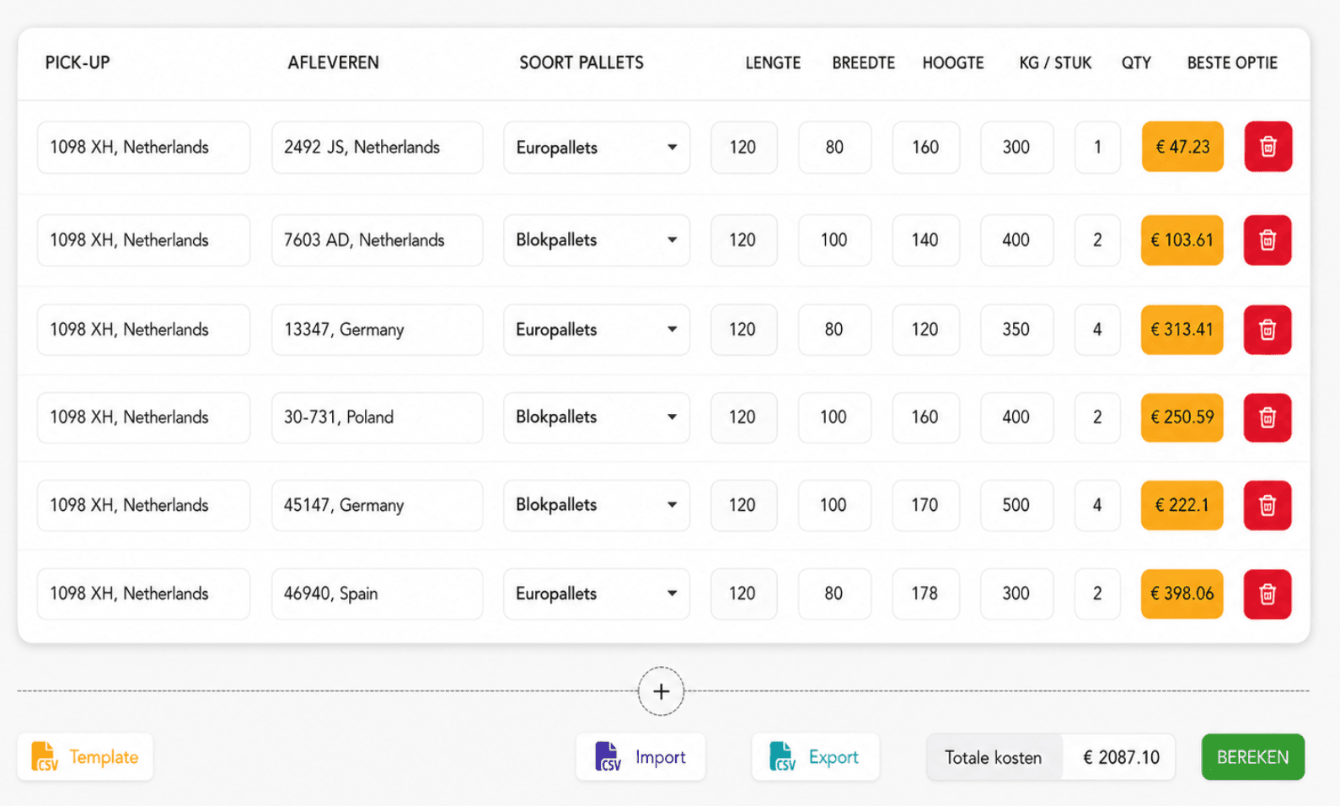The image size is (1340, 806).
Task: Edit breedte 100 in the 30-731, Poland row
Action: 834,417
